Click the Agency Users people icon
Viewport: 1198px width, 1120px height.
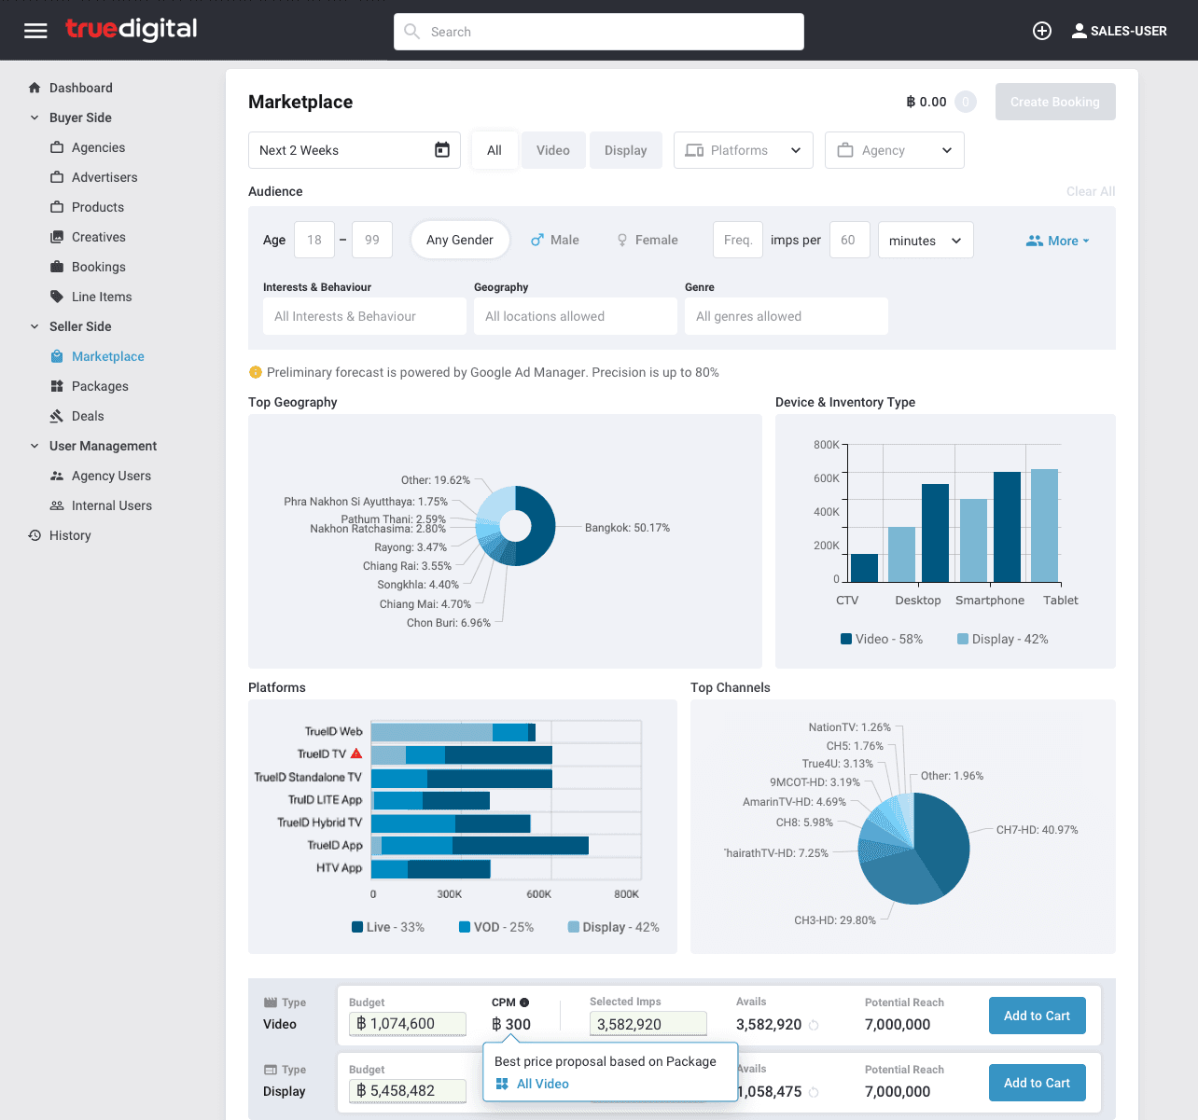57,476
